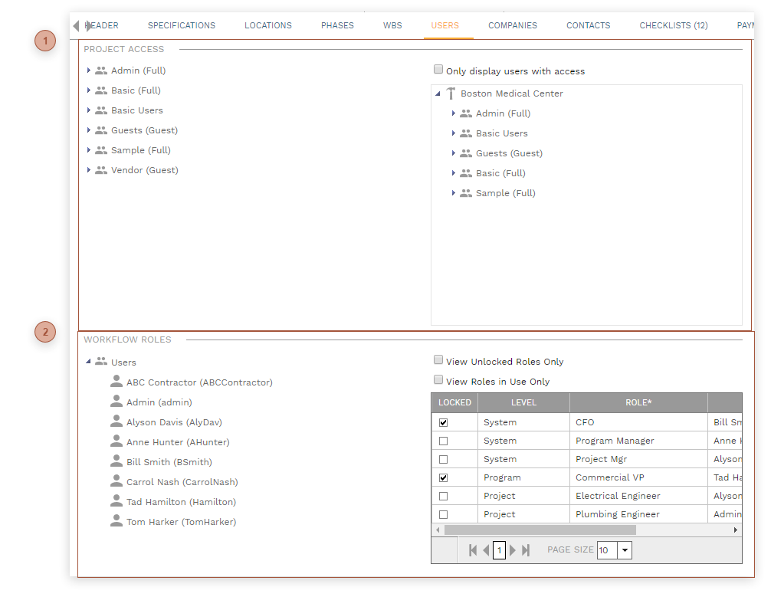Click the group icon beside Admin (Full)

(x=102, y=70)
